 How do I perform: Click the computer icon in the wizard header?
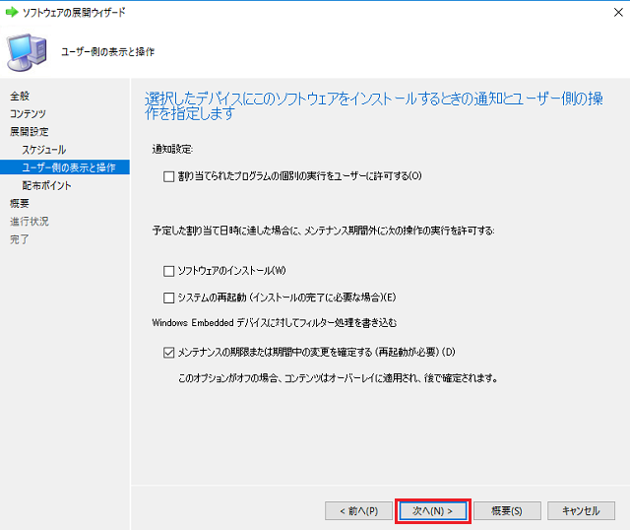[27, 52]
